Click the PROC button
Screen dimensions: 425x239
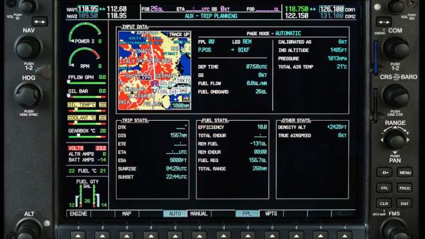click(405, 188)
